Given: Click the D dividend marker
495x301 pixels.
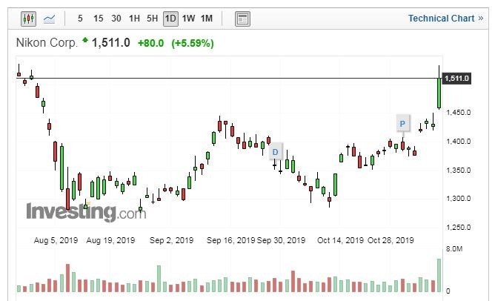Looking at the screenshot, I should click(x=275, y=152).
